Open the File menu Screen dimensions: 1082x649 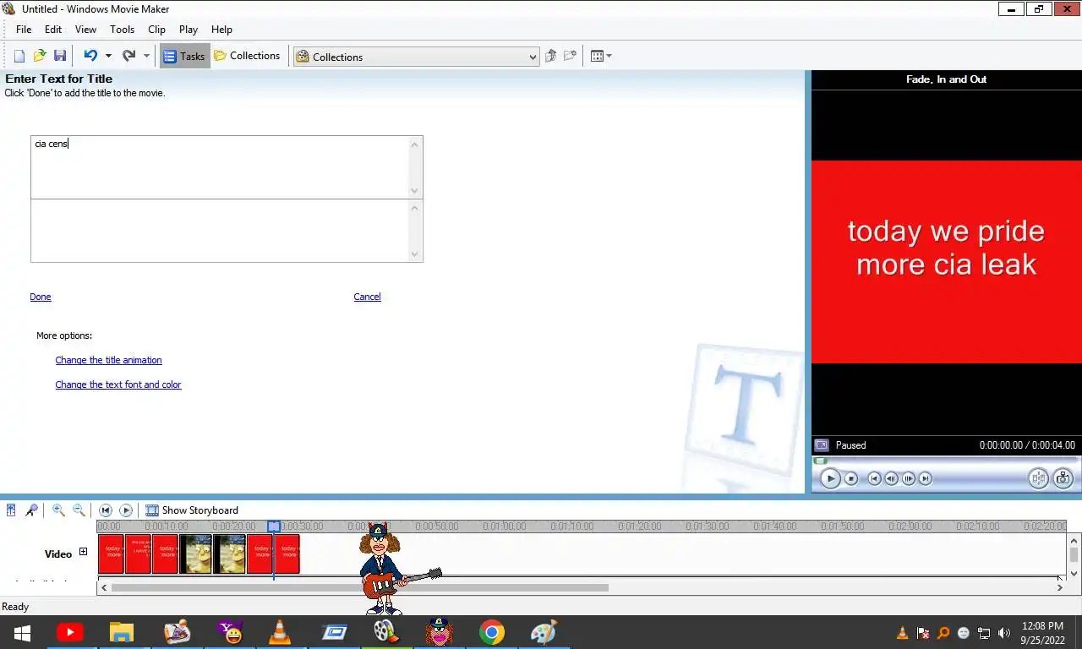[x=24, y=29]
